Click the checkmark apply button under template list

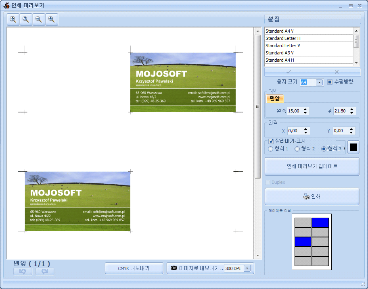click(289, 72)
